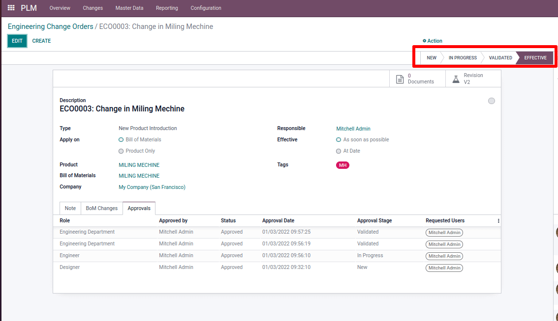The height and width of the screenshot is (321, 558).
Task: Open the Action gear menu
Action: pyautogui.click(x=433, y=41)
